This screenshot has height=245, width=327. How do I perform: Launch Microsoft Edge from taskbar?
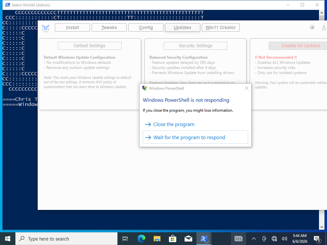[x=141, y=239]
